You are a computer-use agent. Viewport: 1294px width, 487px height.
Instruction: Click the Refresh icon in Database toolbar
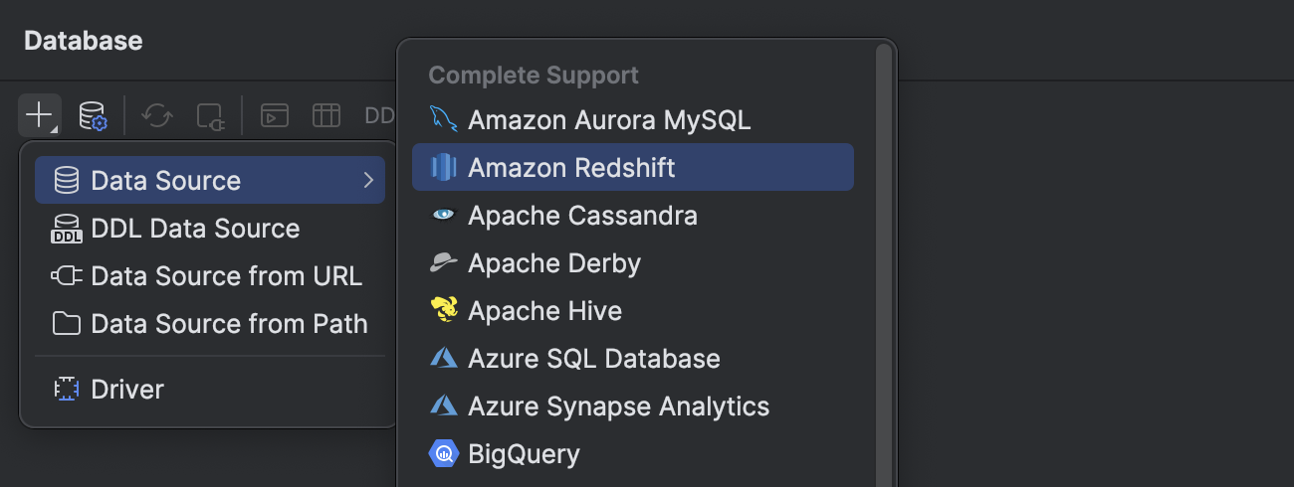pos(157,115)
